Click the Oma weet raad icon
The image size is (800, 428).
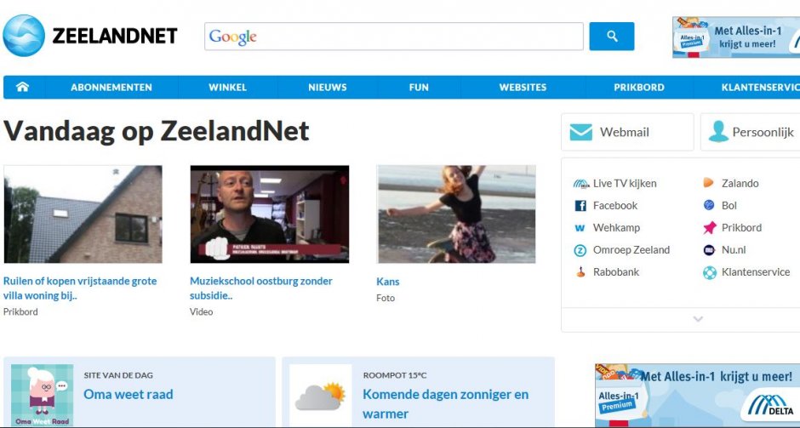[x=42, y=395]
